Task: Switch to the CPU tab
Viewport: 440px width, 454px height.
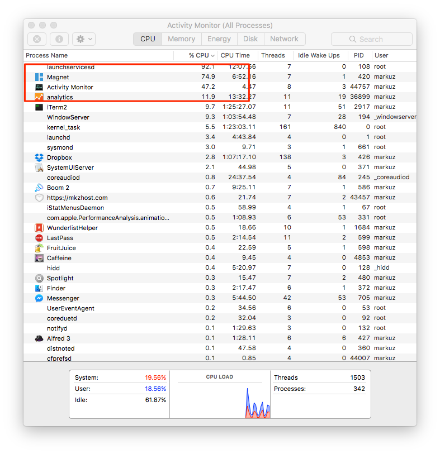Action: pyautogui.click(x=148, y=39)
